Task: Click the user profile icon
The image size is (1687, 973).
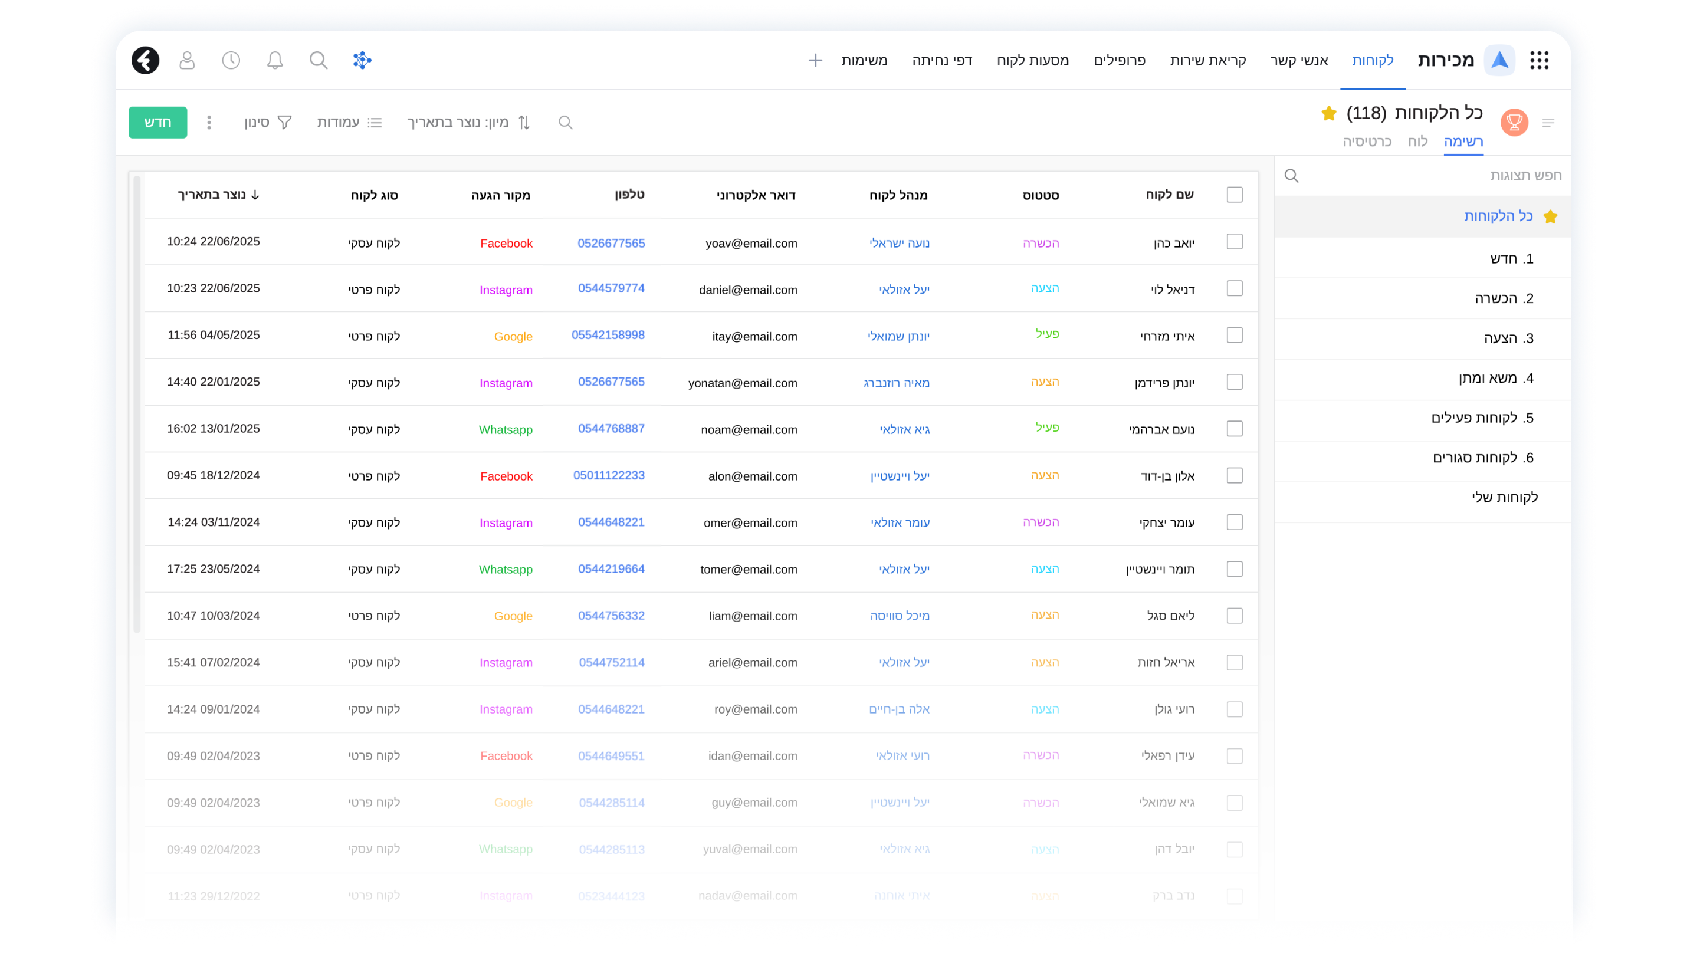Action: [x=187, y=60]
